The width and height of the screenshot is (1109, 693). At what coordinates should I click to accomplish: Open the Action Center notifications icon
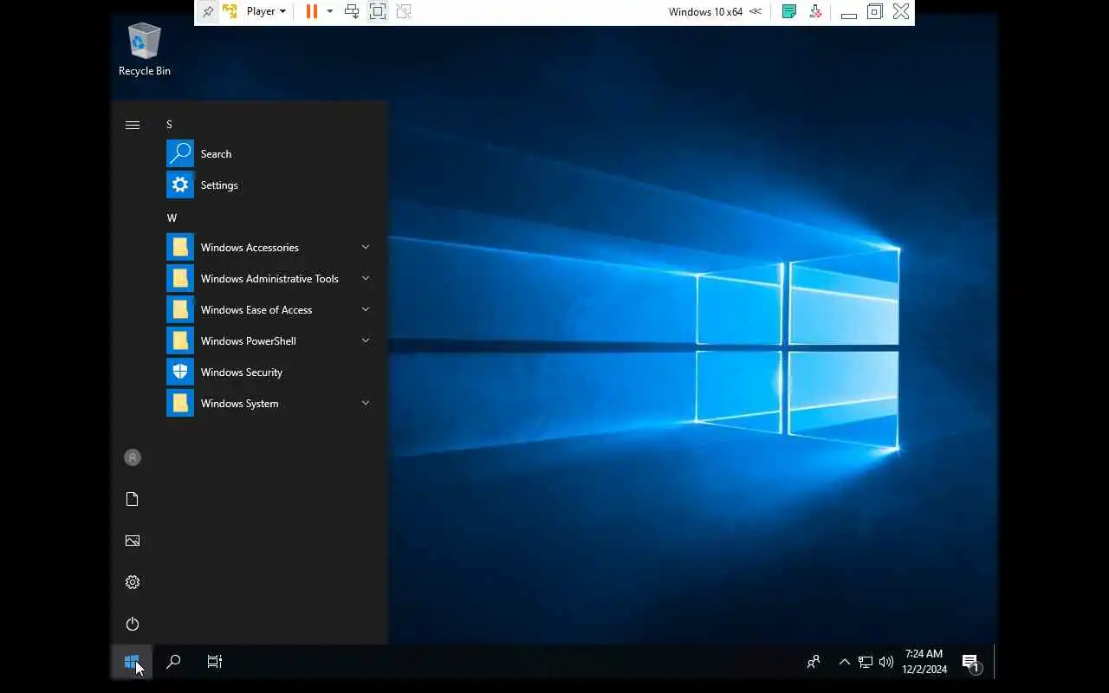[x=971, y=663]
